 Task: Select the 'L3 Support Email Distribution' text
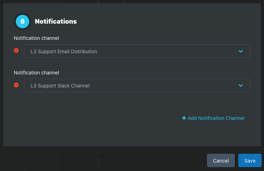coord(64,51)
